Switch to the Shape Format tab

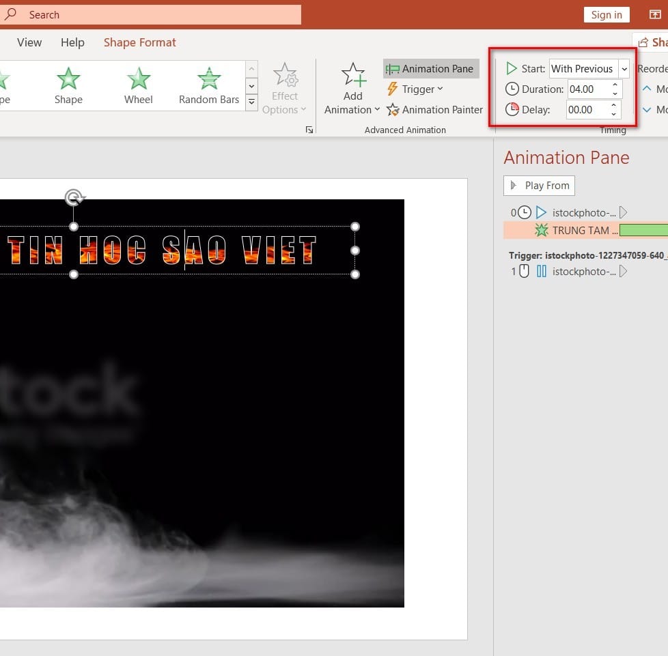click(x=140, y=42)
